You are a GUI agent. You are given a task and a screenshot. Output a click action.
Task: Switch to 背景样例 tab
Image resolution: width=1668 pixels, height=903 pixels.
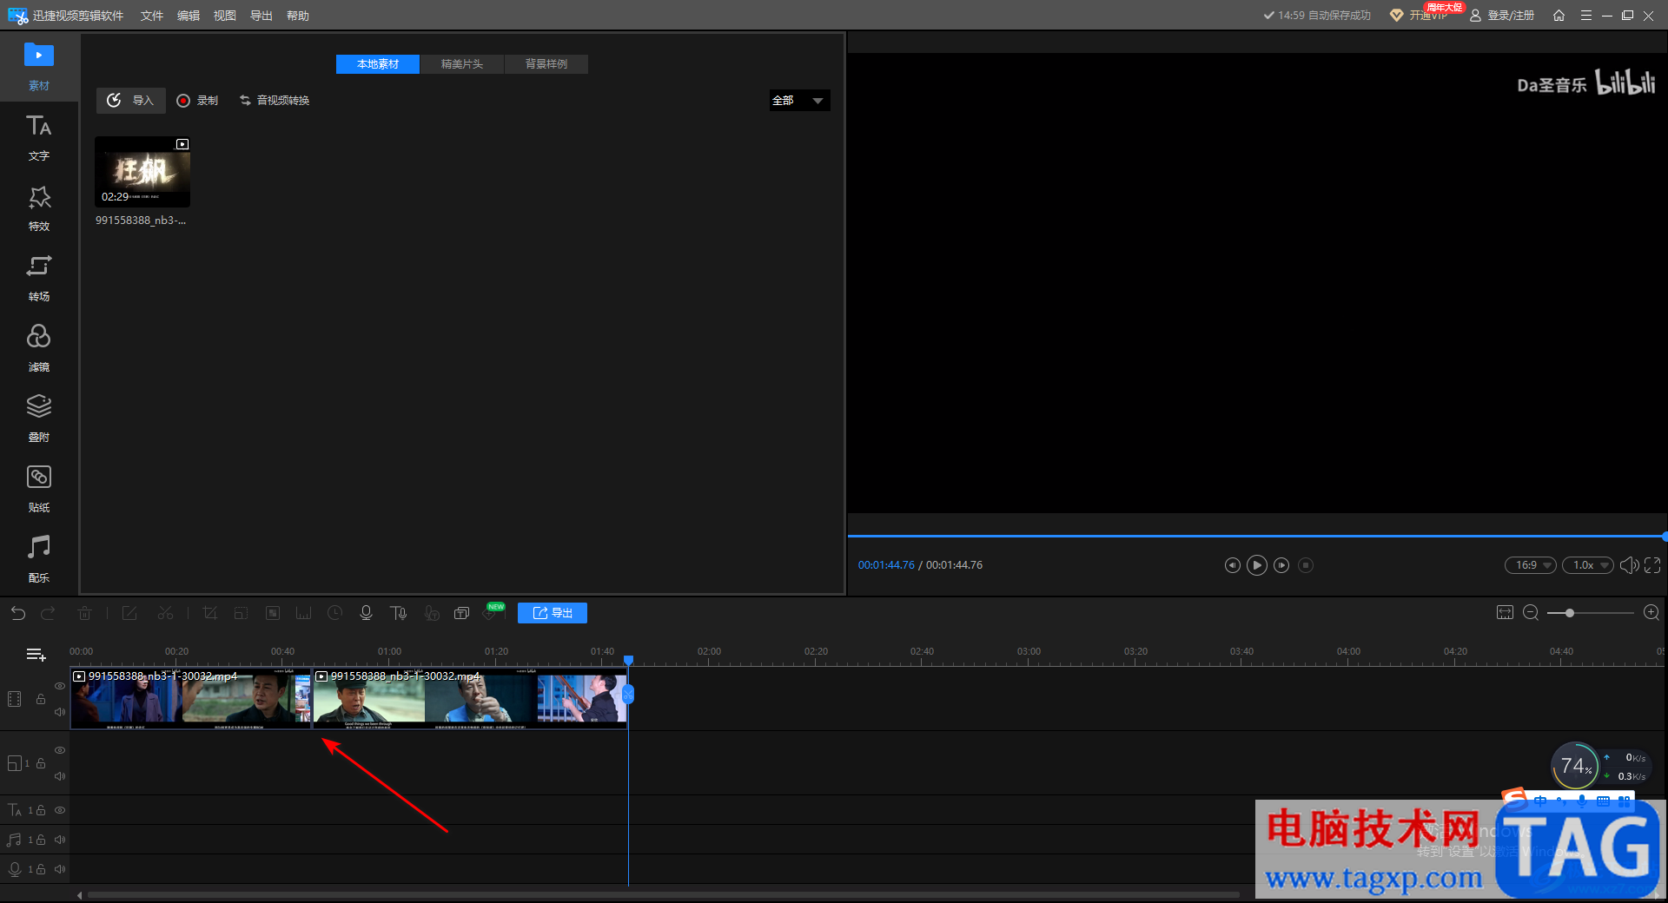point(546,64)
